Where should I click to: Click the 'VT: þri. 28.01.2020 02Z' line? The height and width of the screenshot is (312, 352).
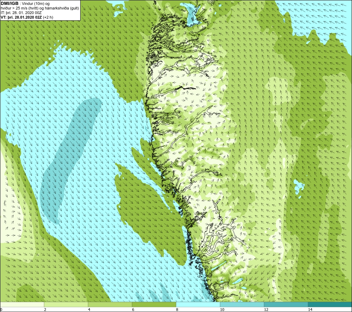point(21,17)
